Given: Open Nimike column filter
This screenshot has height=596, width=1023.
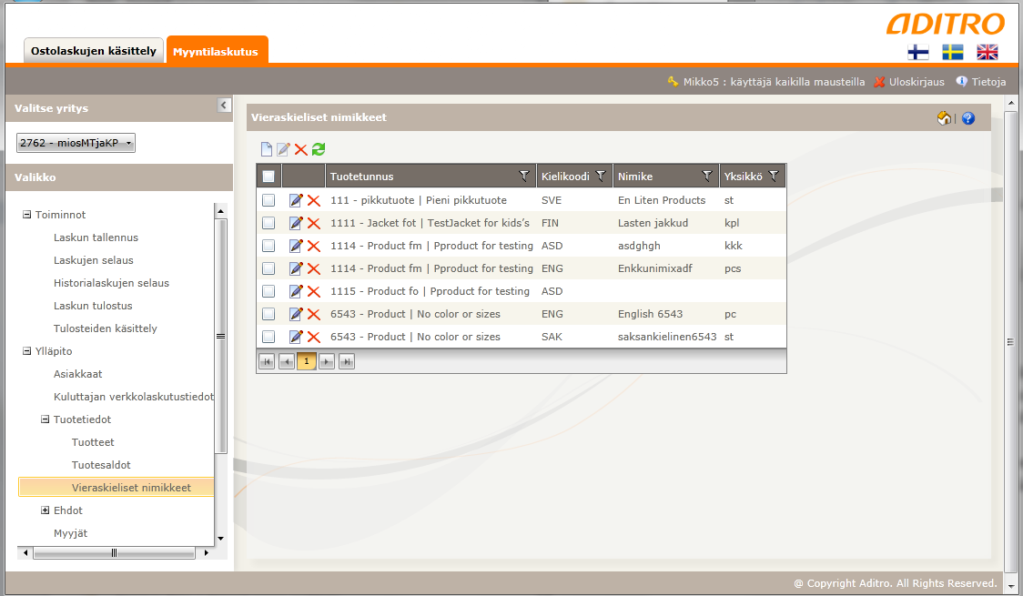Looking at the screenshot, I should (706, 176).
